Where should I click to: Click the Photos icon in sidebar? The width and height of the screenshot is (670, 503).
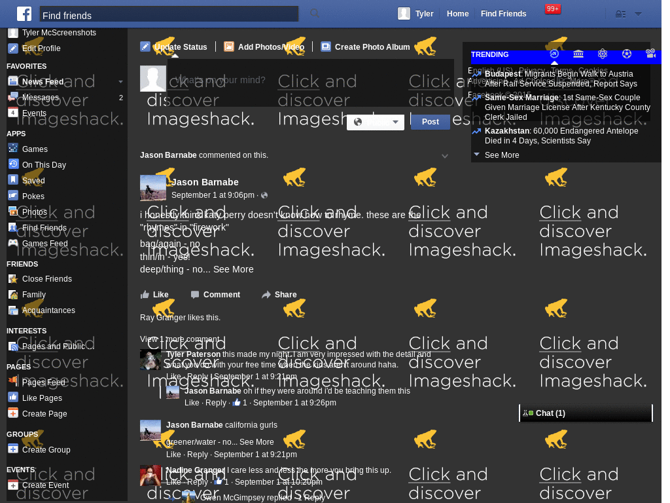pos(13,212)
